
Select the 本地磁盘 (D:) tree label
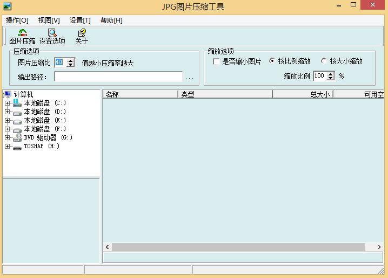[45, 112]
